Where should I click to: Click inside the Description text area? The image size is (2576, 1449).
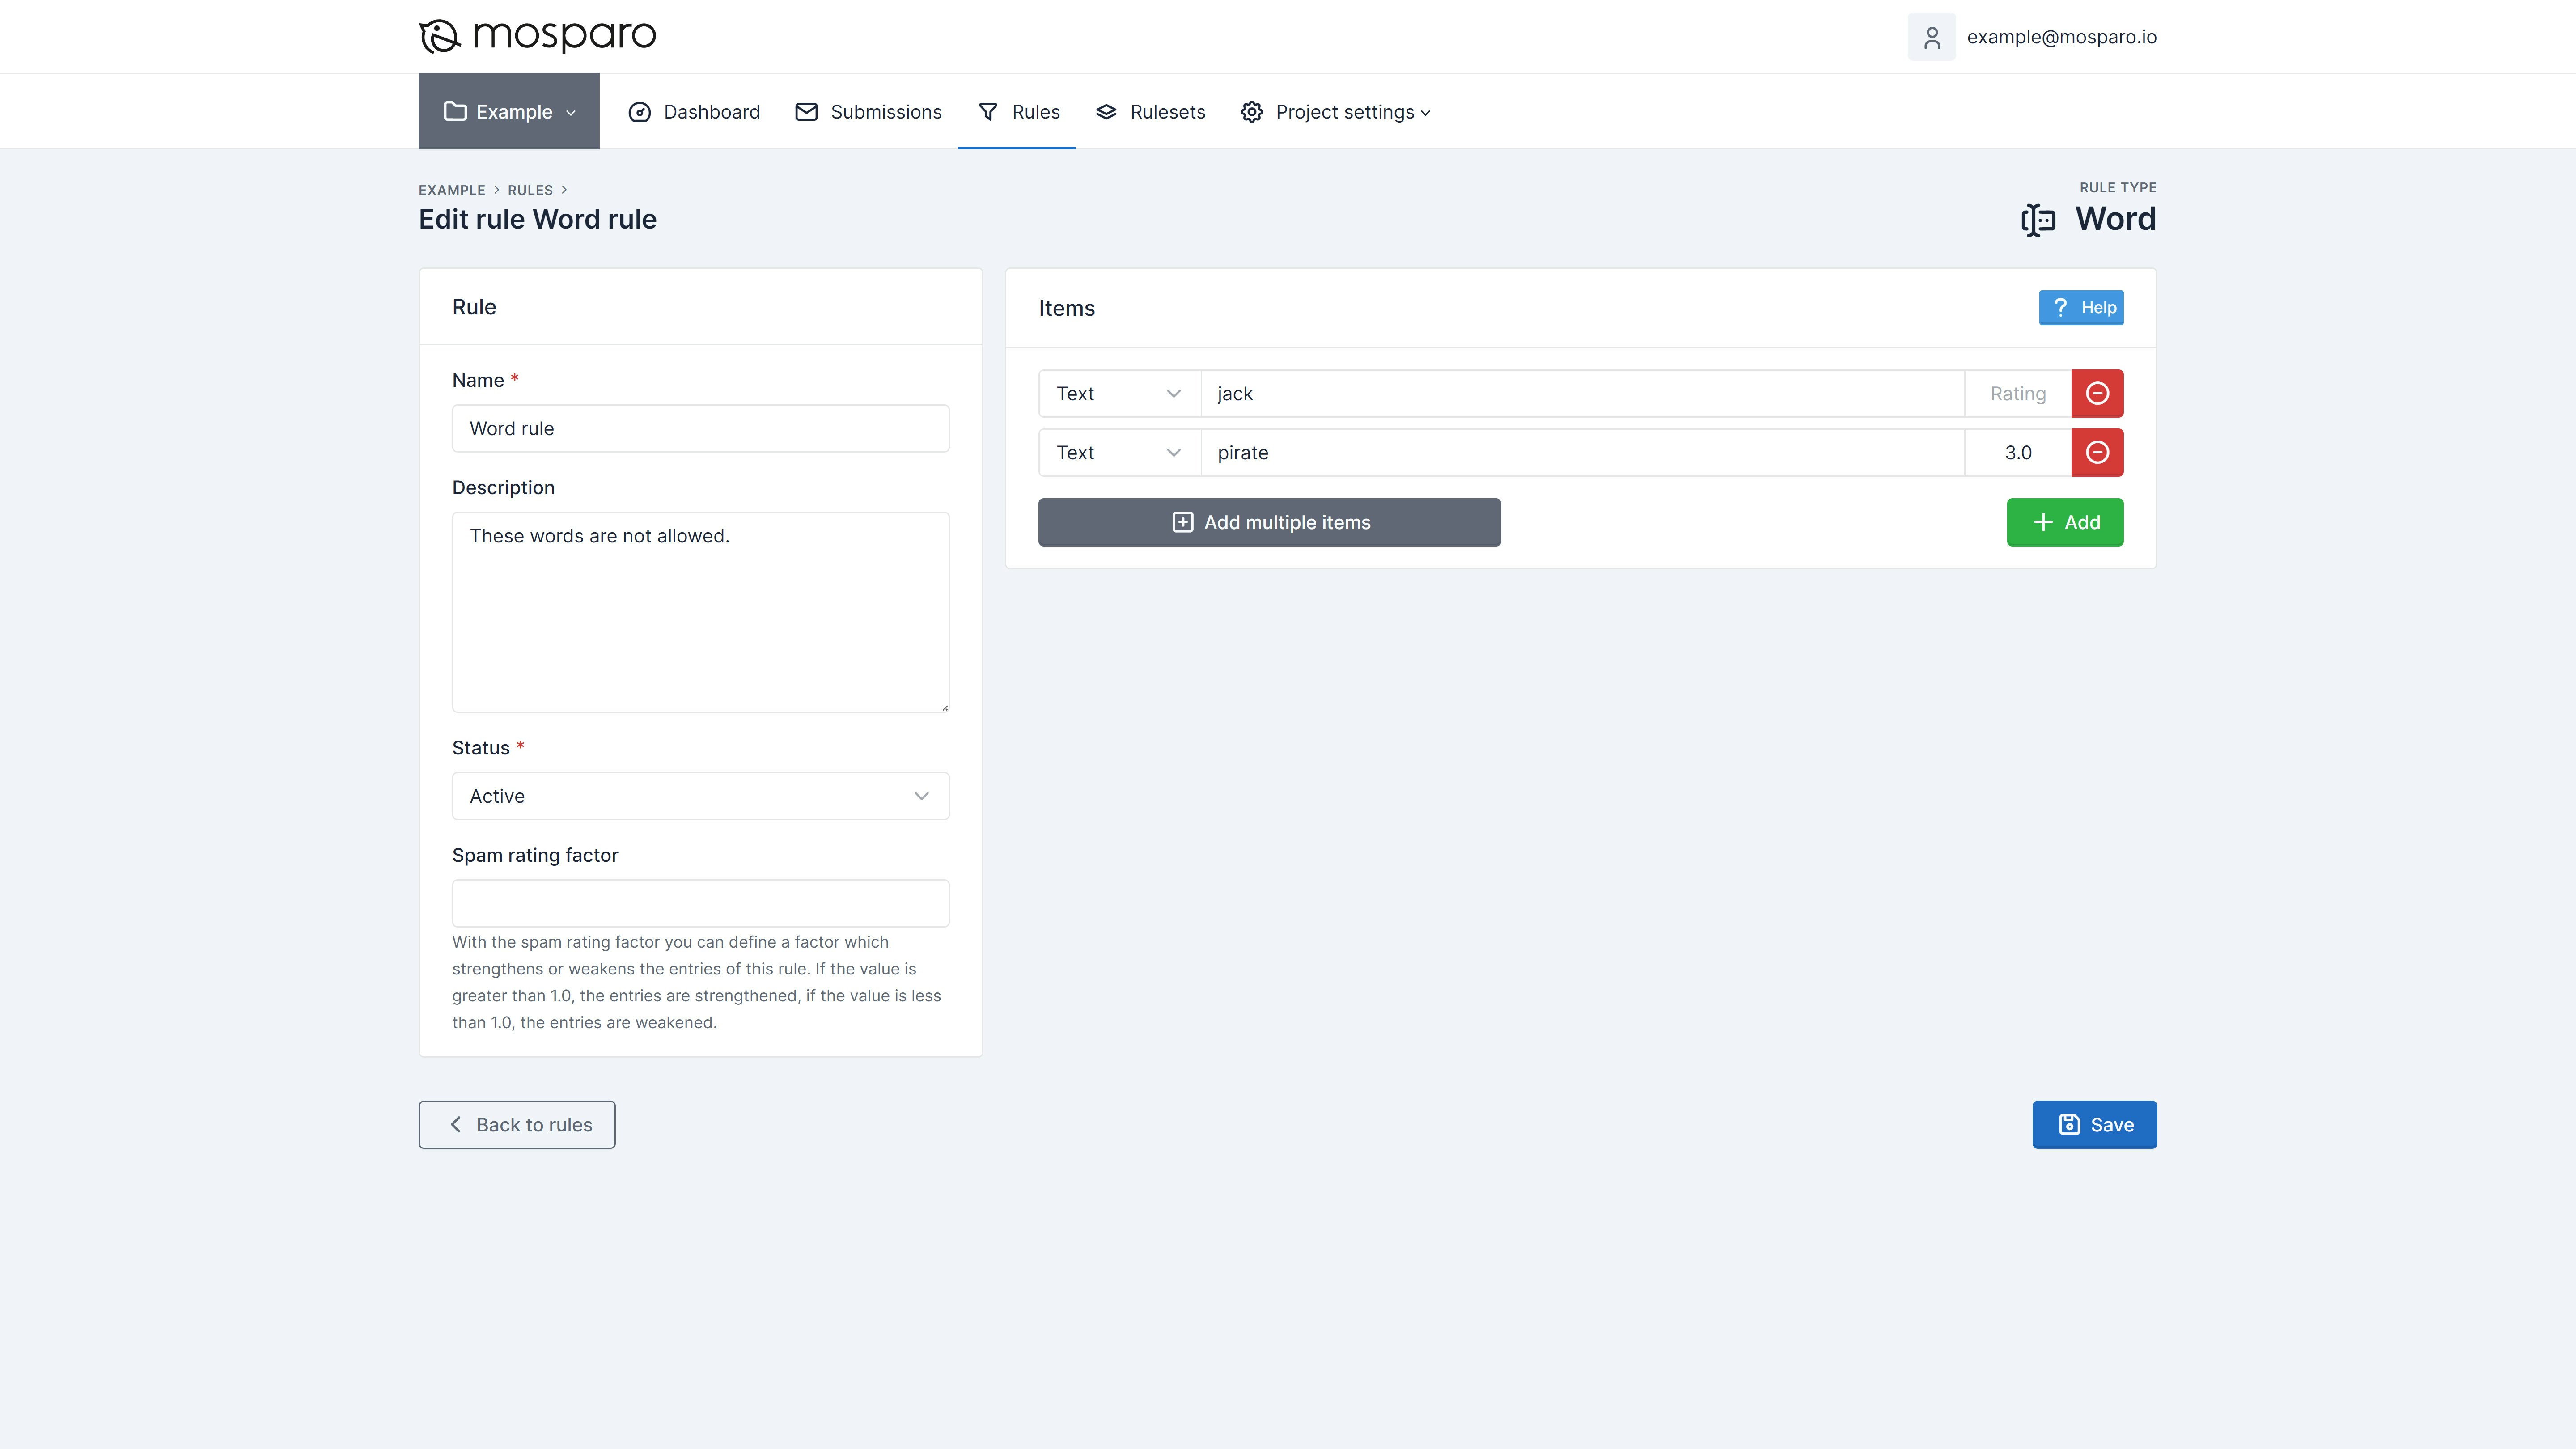700,612
